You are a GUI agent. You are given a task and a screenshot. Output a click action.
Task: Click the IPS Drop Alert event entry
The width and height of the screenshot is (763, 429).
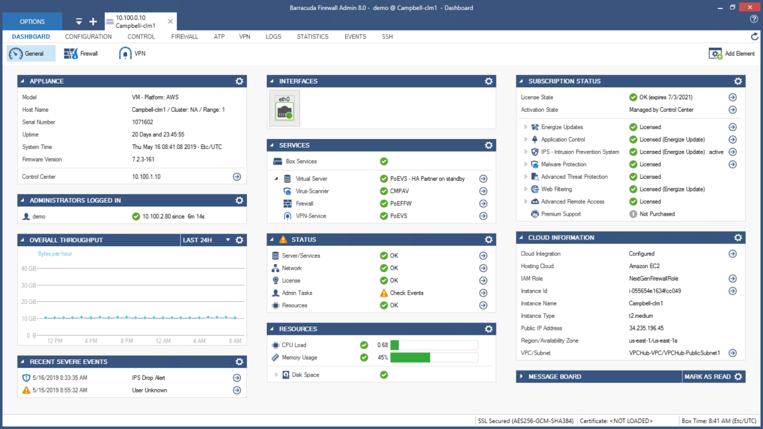(148, 377)
